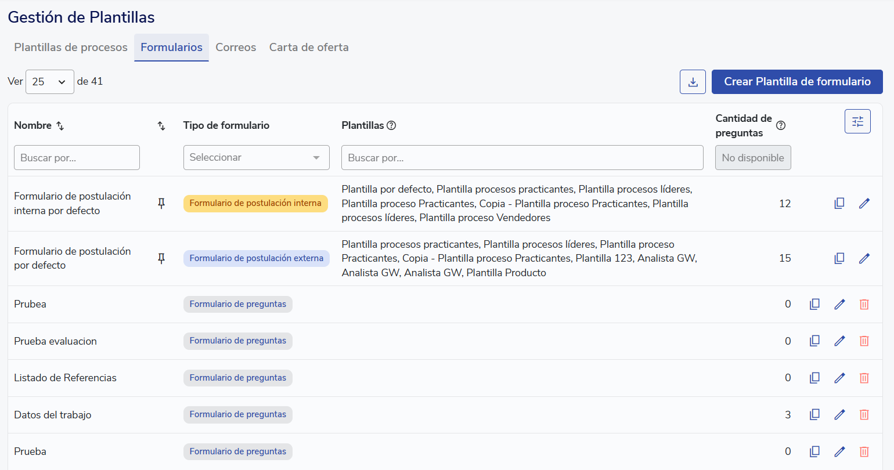Click Crear Plantilla de formulario button

(797, 82)
